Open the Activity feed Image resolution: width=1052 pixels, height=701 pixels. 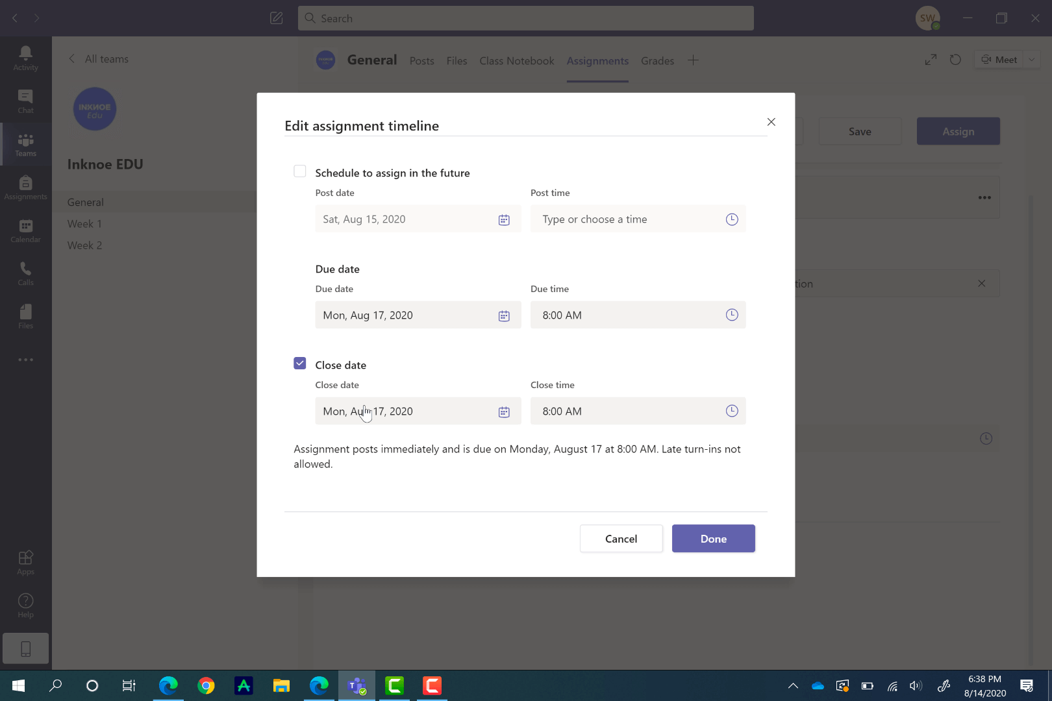pyautogui.click(x=25, y=57)
